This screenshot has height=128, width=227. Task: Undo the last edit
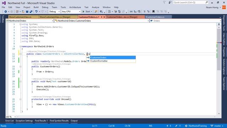tap(36, 11)
